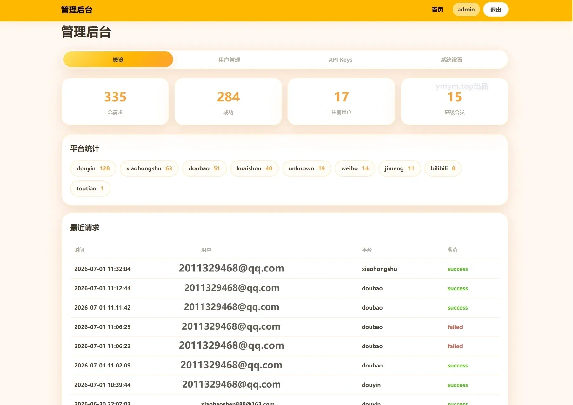Click the doubao 51 platform chip
Screen dimensions: 573x405
coord(204,168)
